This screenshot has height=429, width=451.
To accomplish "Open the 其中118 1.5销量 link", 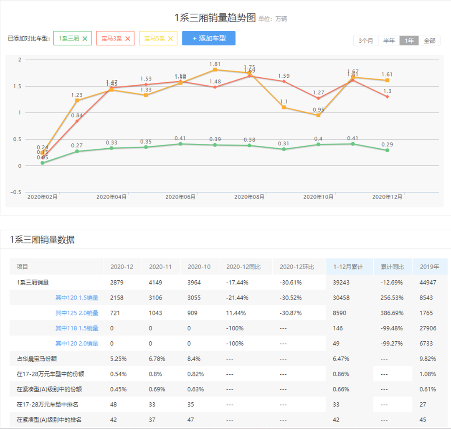I will [77, 328].
